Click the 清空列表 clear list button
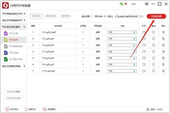This screenshot has width=170, height=113. pos(65,16)
